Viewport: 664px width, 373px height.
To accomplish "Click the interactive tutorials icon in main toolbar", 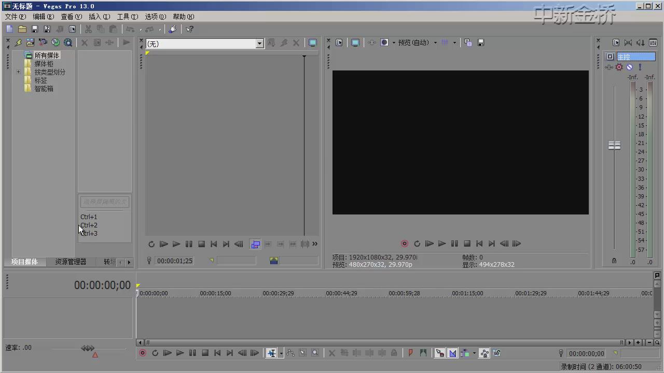I will pyautogui.click(x=173, y=30).
